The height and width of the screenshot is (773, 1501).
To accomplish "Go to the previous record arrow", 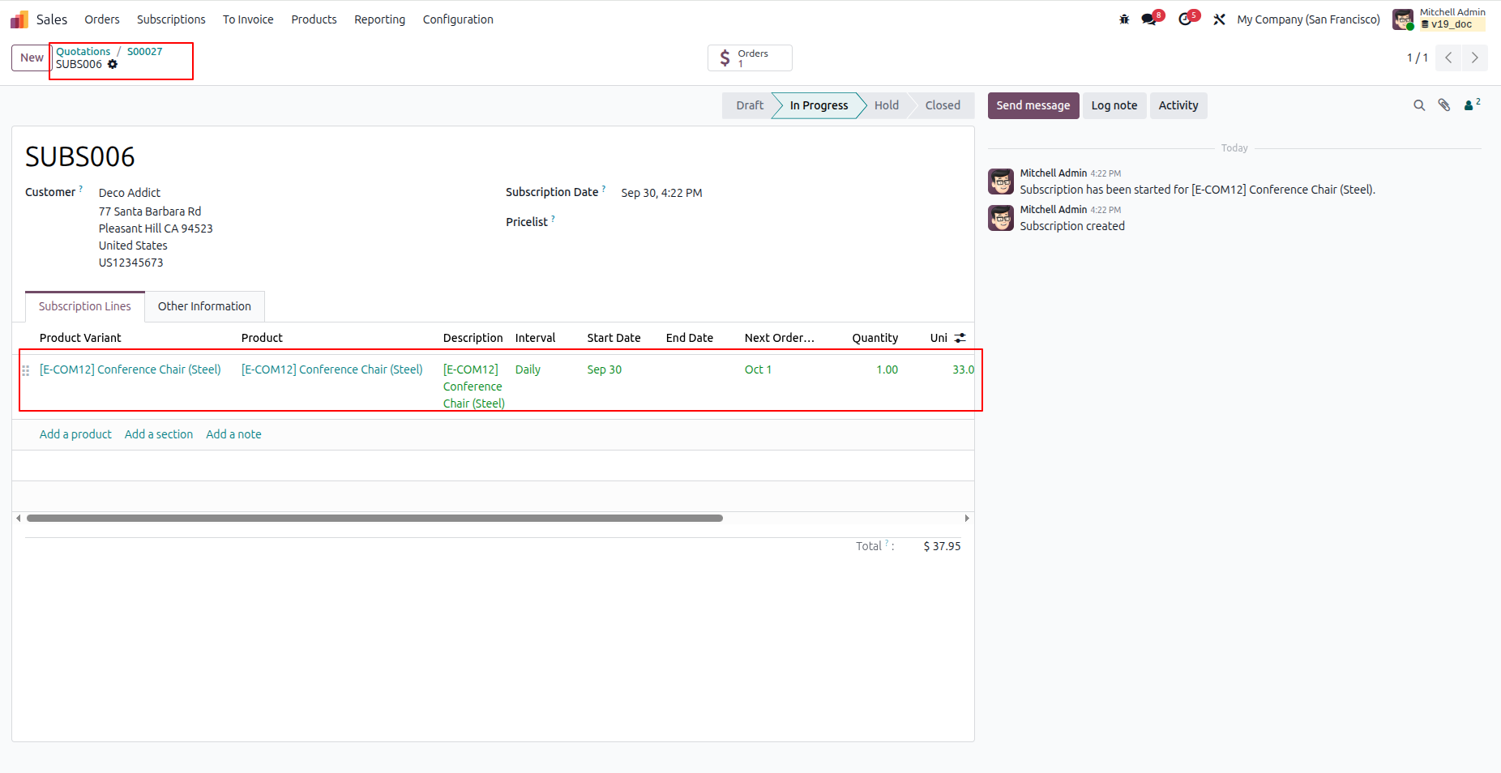I will [x=1448, y=58].
